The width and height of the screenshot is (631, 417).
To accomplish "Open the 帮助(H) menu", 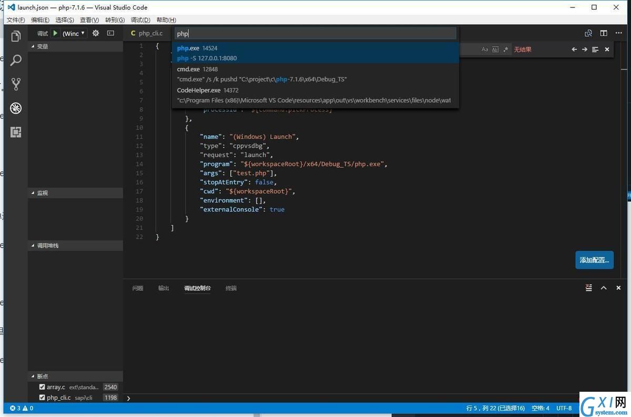I will pos(166,20).
